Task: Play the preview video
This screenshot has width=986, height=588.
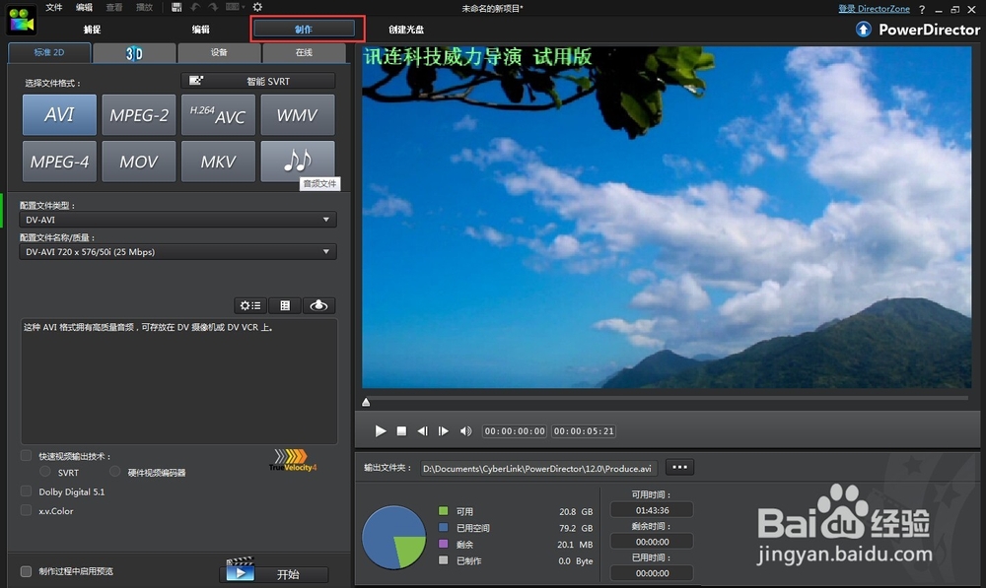Action: pyautogui.click(x=381, y=431)
